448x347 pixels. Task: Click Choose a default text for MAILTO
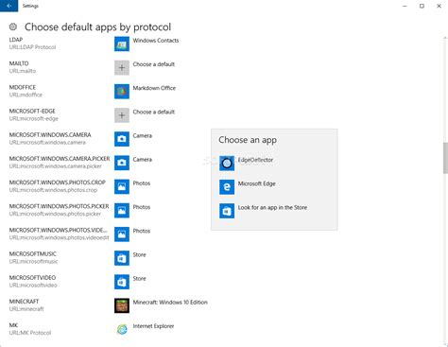click(x=154, y=64)
